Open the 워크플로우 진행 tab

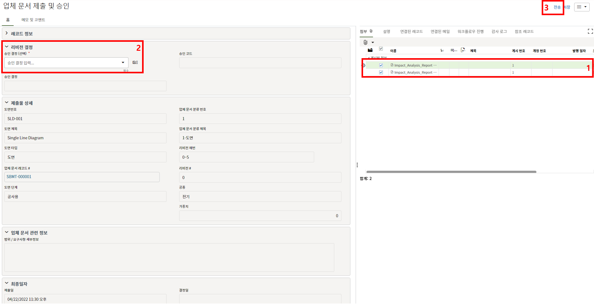(x=470, y=32)
